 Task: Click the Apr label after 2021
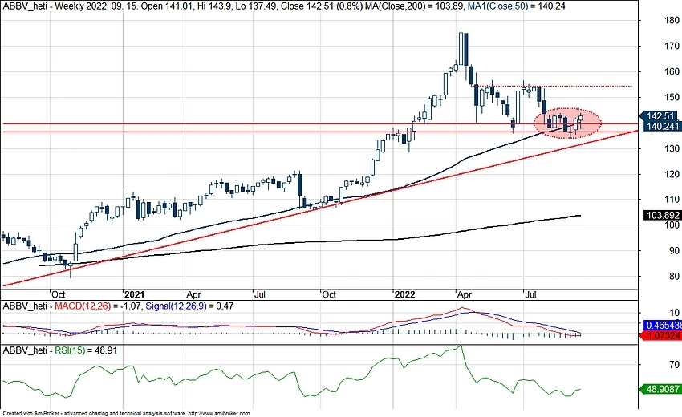coord(193,294)
